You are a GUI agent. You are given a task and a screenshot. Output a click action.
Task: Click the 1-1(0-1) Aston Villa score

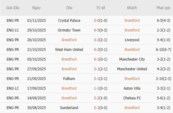pyautogui.click(x=101, y=88)
